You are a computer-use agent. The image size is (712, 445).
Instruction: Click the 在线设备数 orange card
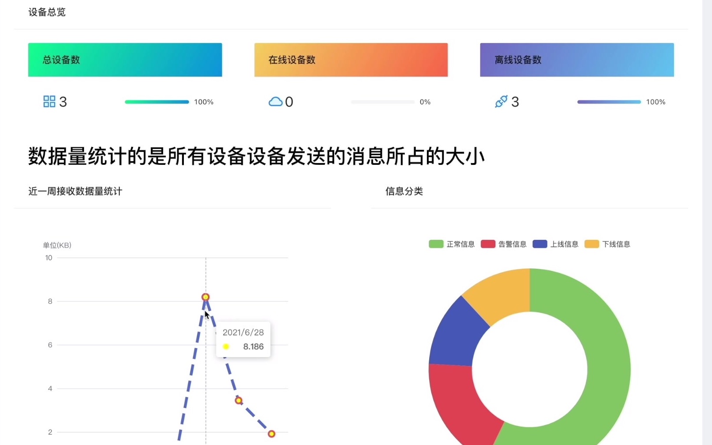click(x=351, y=60)
